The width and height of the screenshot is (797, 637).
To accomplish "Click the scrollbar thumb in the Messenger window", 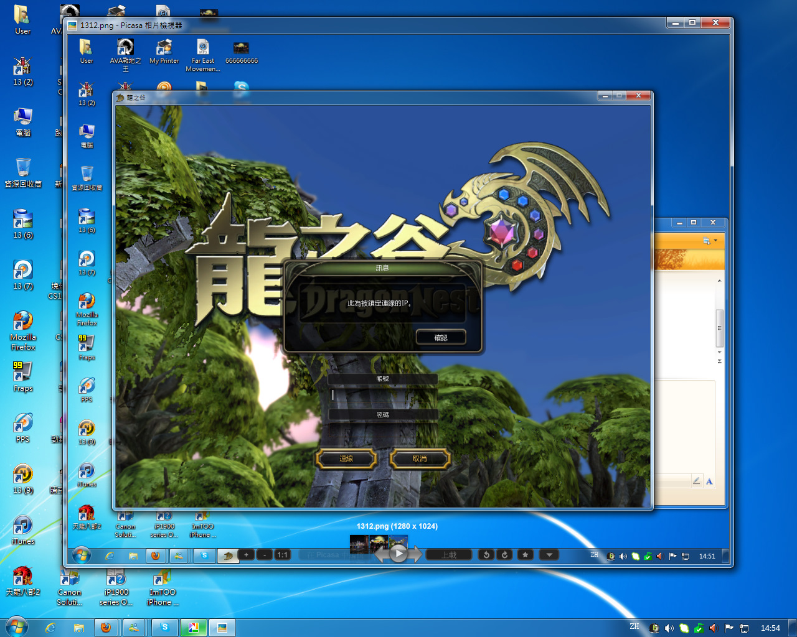I will coord(719,327).
